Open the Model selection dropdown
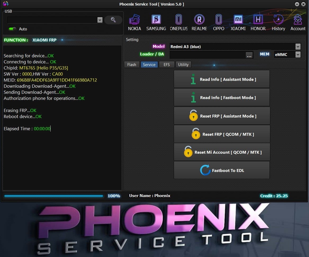 298,46
